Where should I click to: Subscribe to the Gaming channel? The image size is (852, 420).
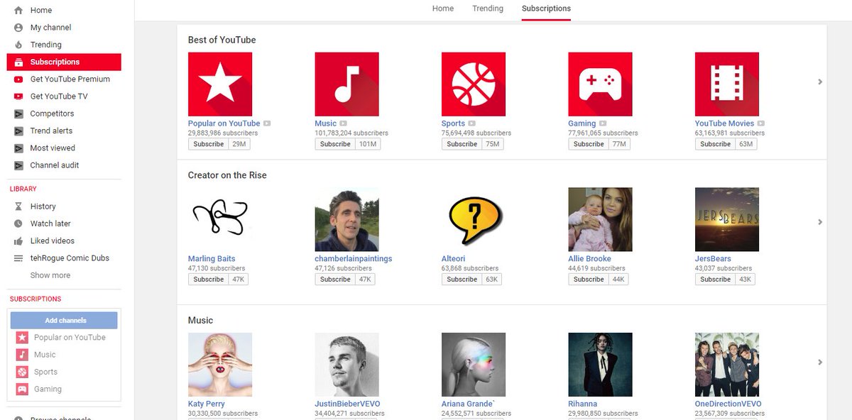pos(589,144)
